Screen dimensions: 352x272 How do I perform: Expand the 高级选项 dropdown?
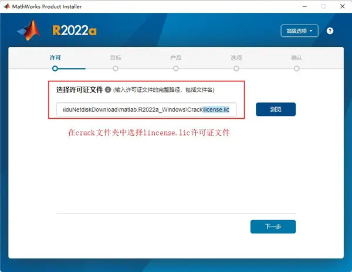299,31
